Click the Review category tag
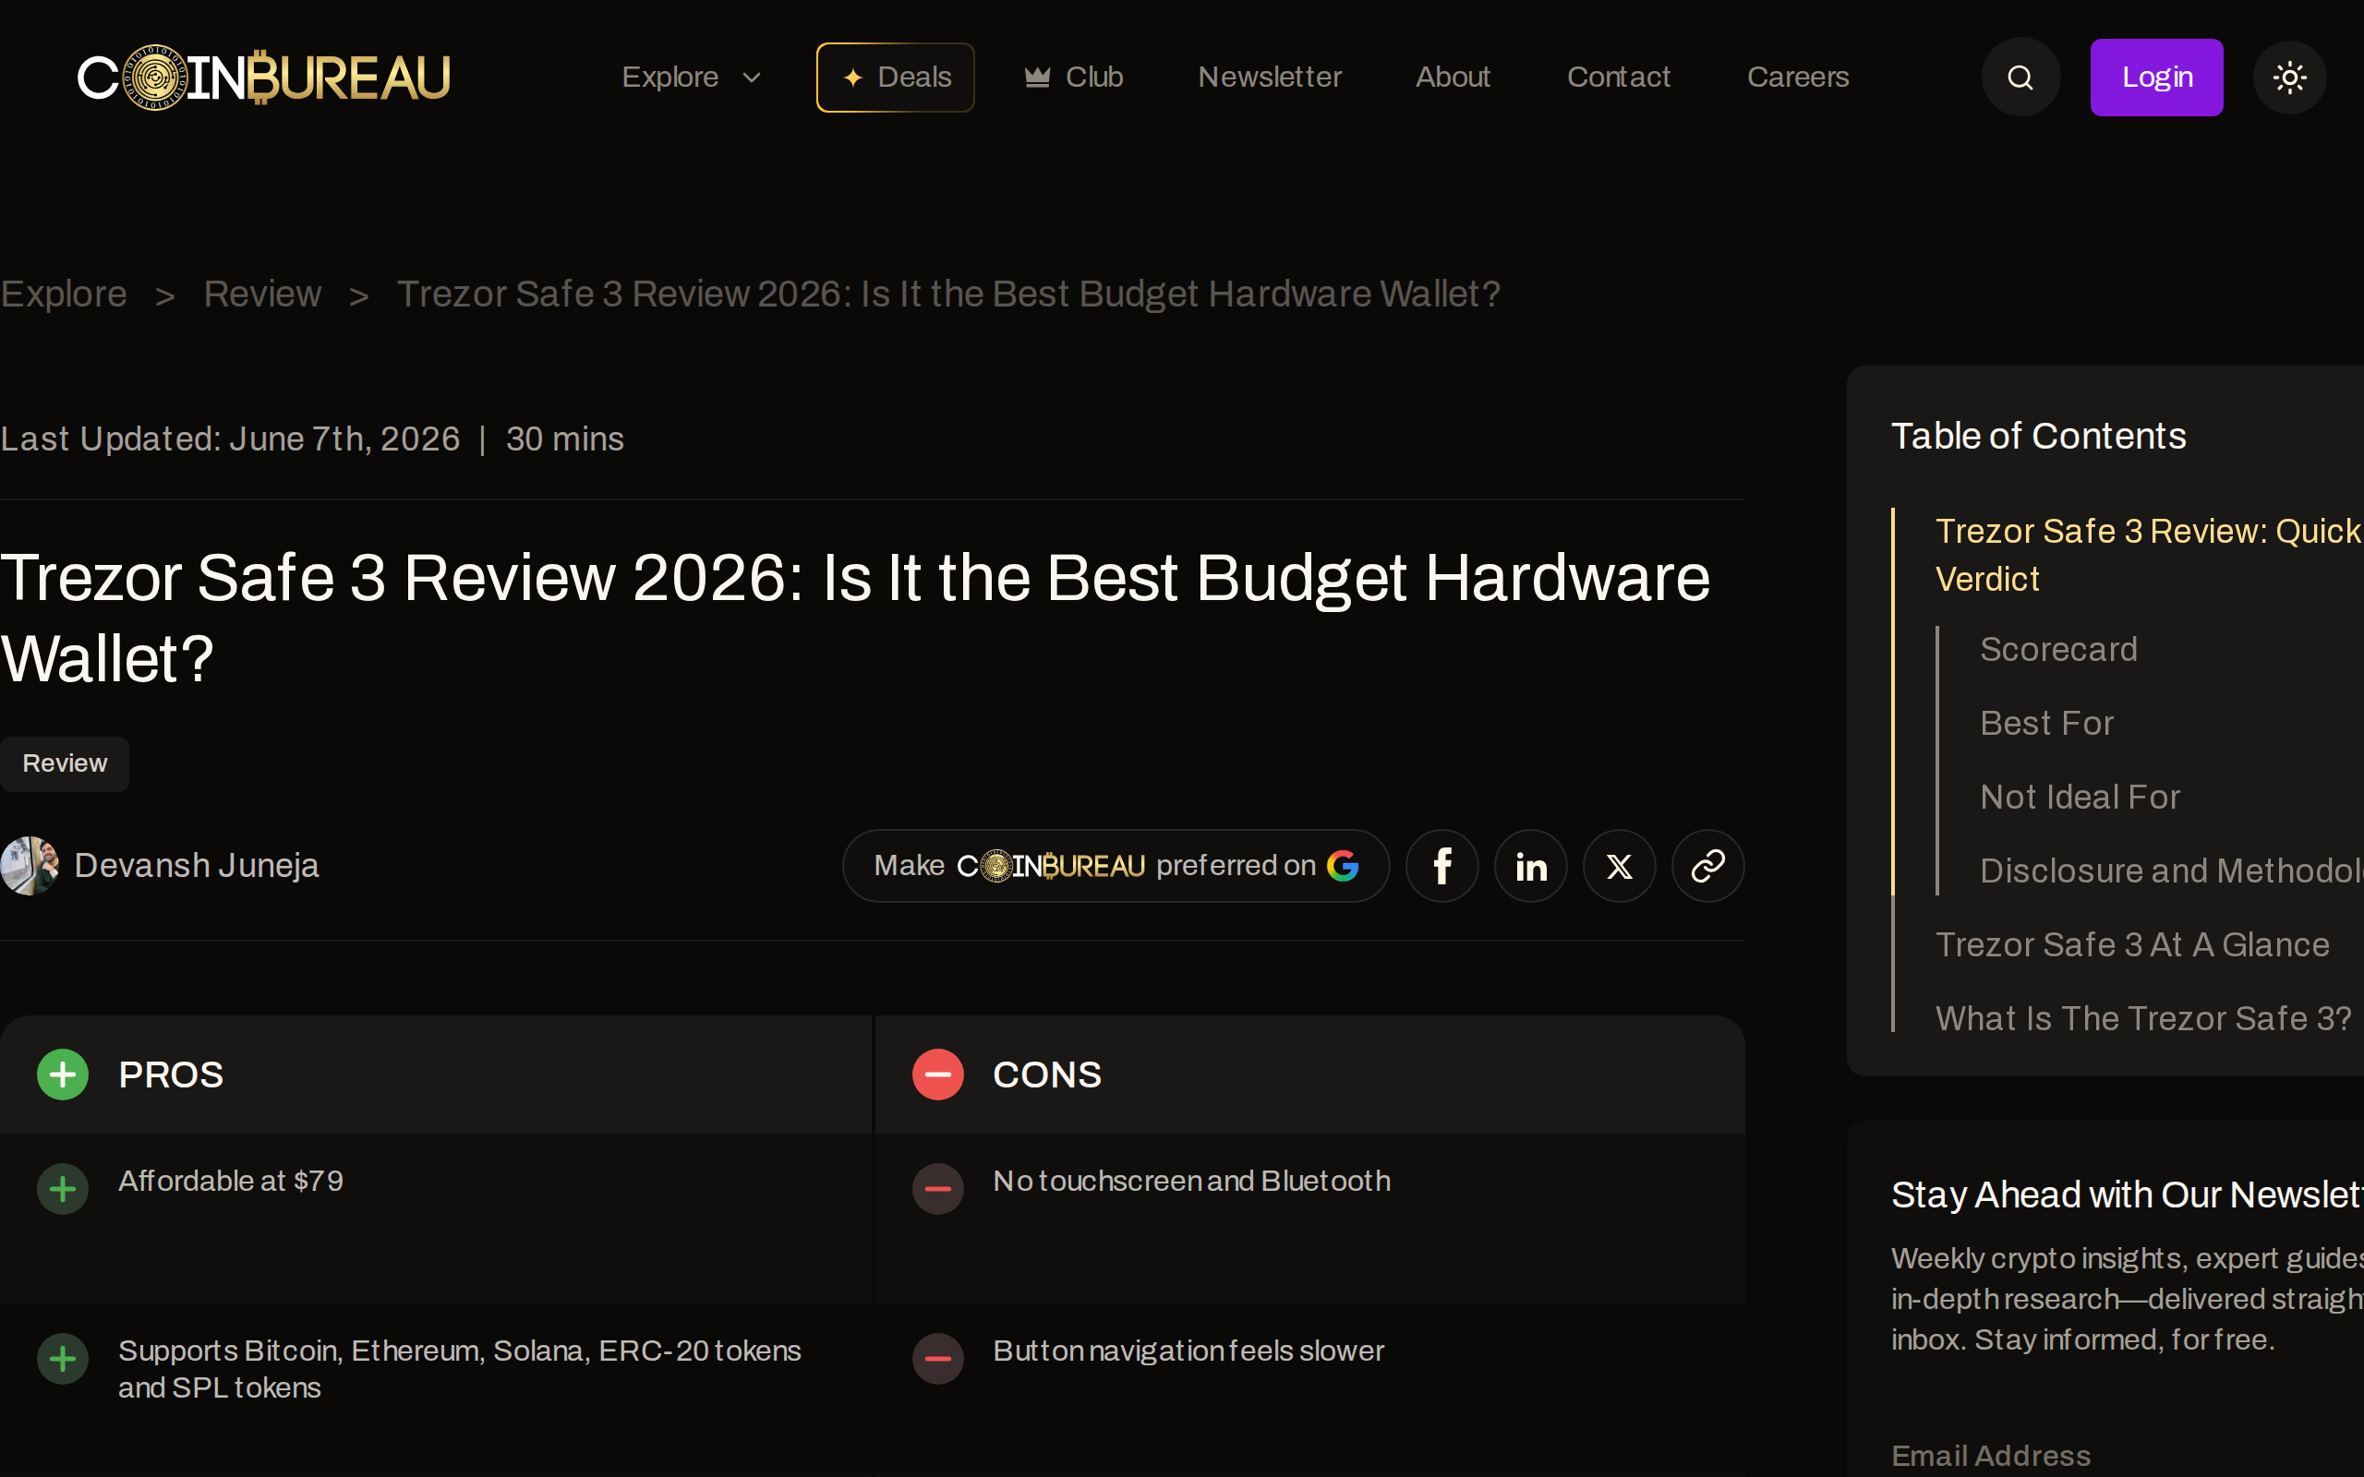 pos(65,764)
